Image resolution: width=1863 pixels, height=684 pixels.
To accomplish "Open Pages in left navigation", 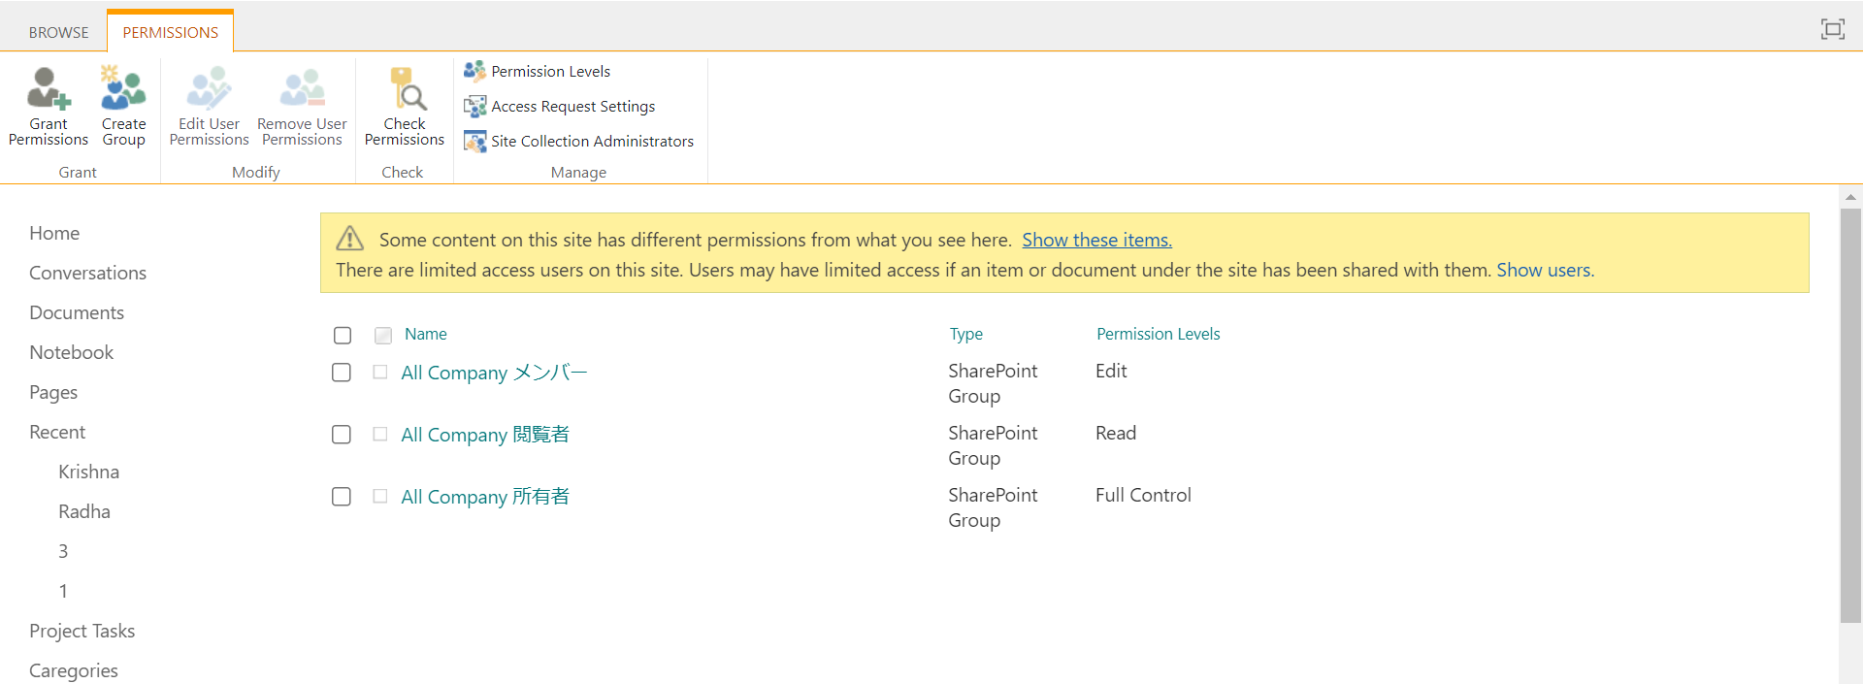I will (x=53, y=392).
